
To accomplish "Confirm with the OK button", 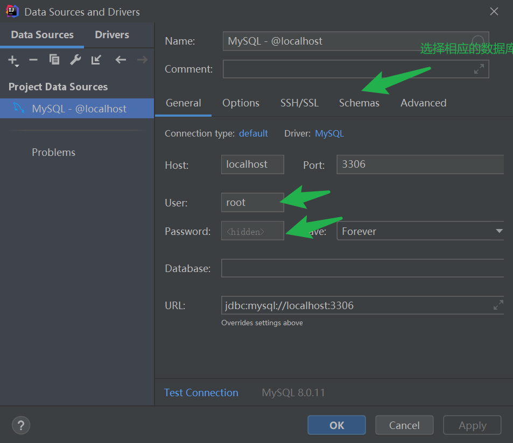I will (x=336, y=425).
